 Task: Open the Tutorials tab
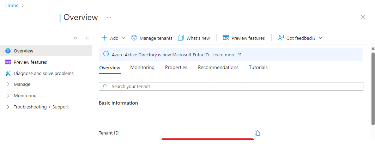coord(258,67)
